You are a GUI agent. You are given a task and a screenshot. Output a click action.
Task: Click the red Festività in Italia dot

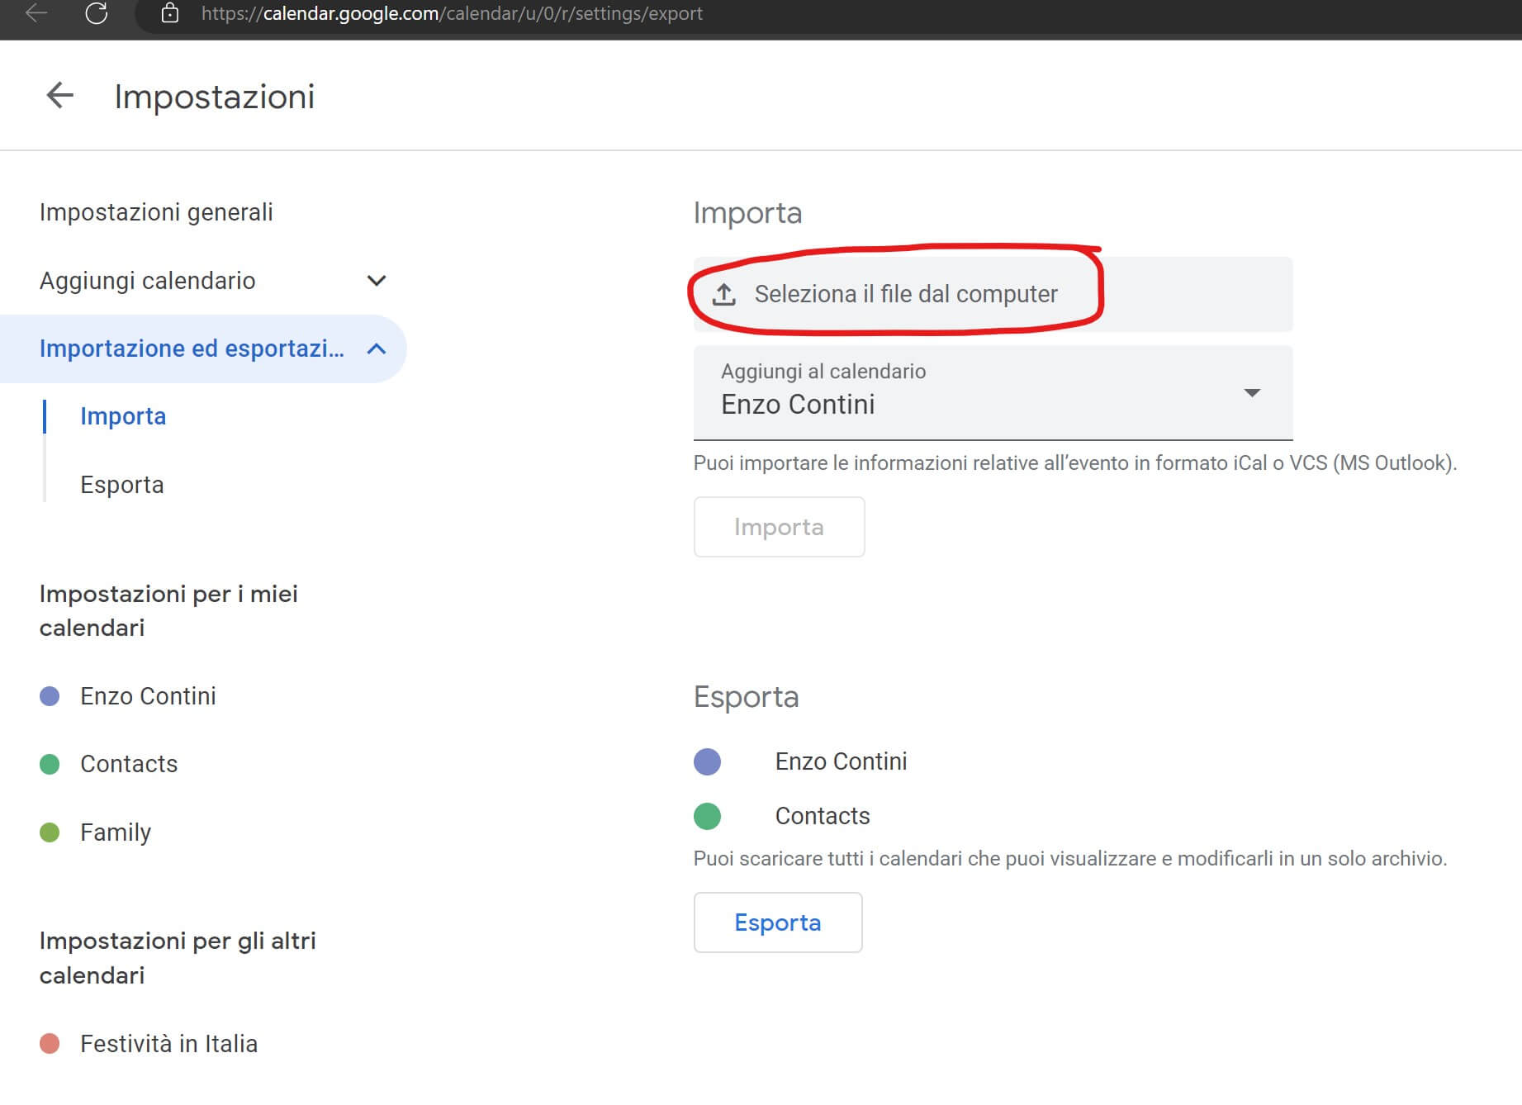point(50,1044)
